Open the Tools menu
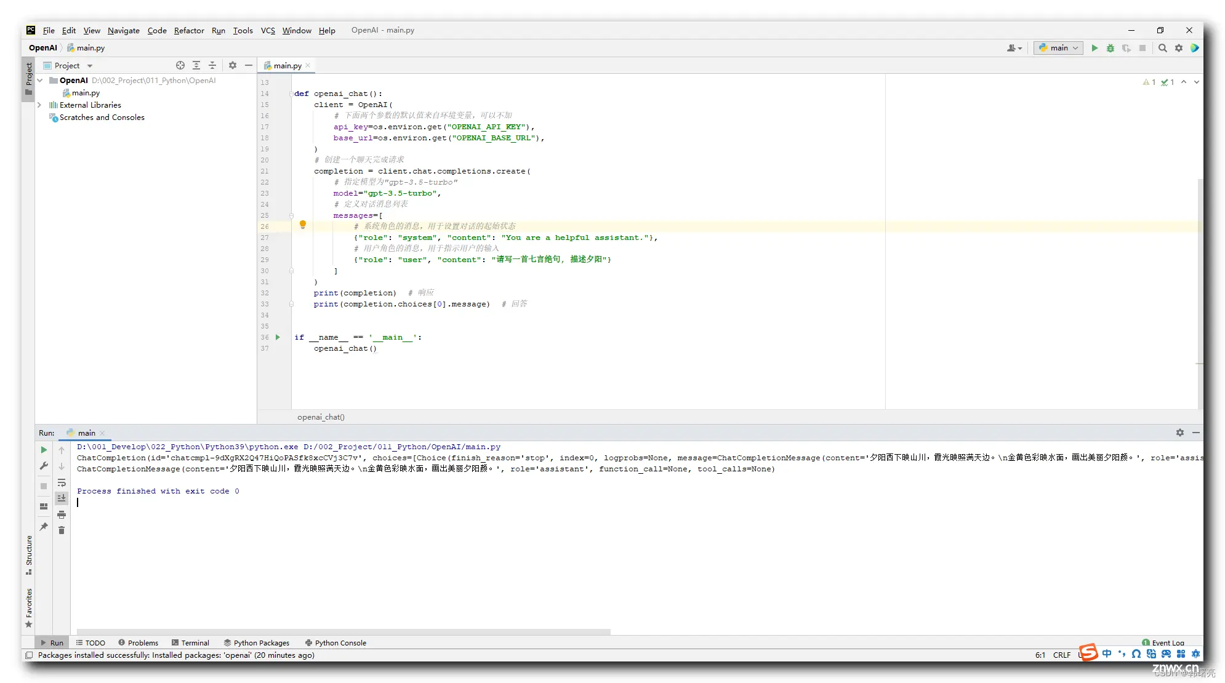Viewport: 1225px width, 683px height. coord(243,30)
